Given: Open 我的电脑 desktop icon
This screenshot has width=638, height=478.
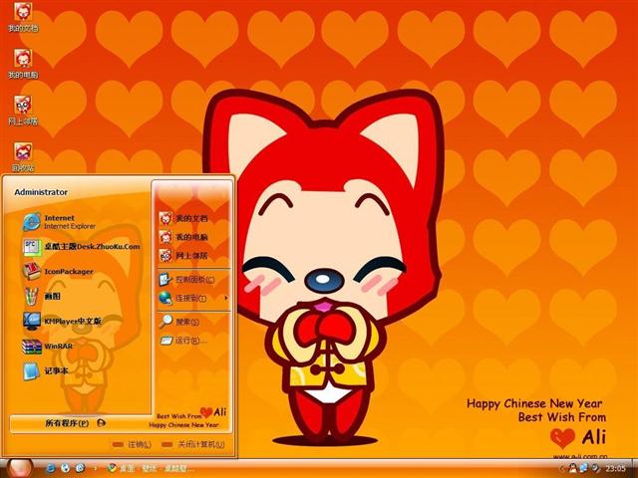Looking at the screenshot, I should pyautogui.click(x=23, y=64).
